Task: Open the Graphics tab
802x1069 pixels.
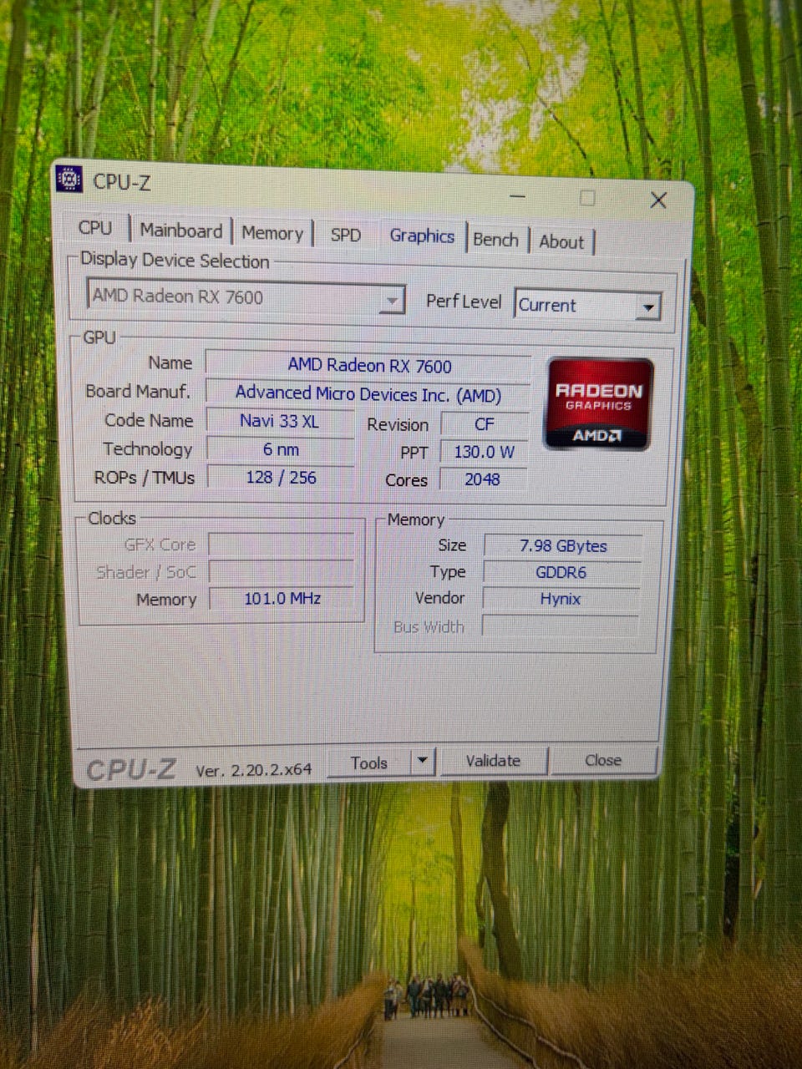Action: (421, 236)
